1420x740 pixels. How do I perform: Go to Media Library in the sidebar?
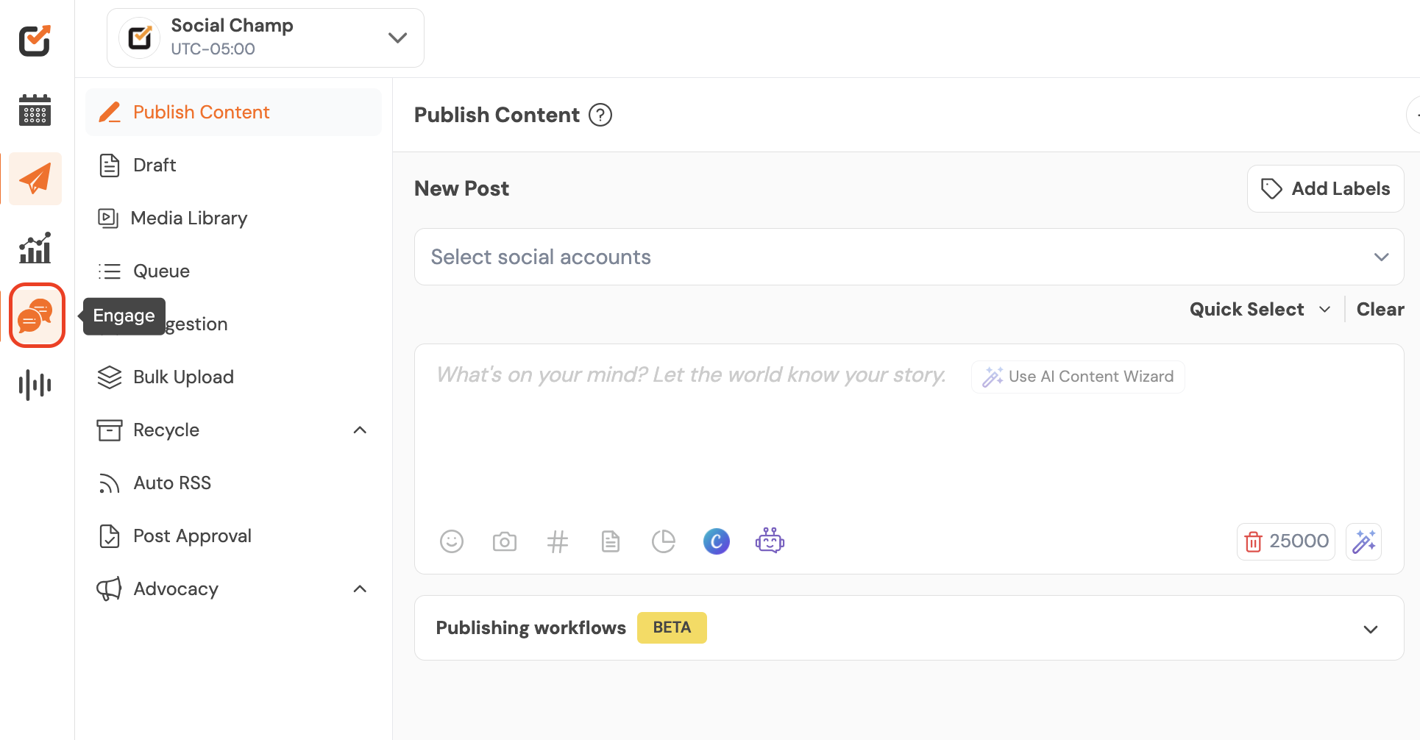click(188, 218)
